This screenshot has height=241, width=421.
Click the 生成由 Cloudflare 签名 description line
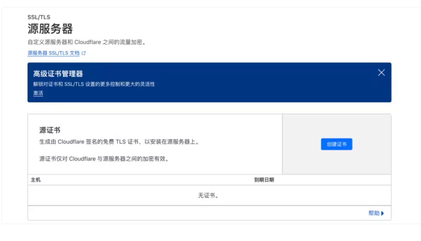coord(119,142)
